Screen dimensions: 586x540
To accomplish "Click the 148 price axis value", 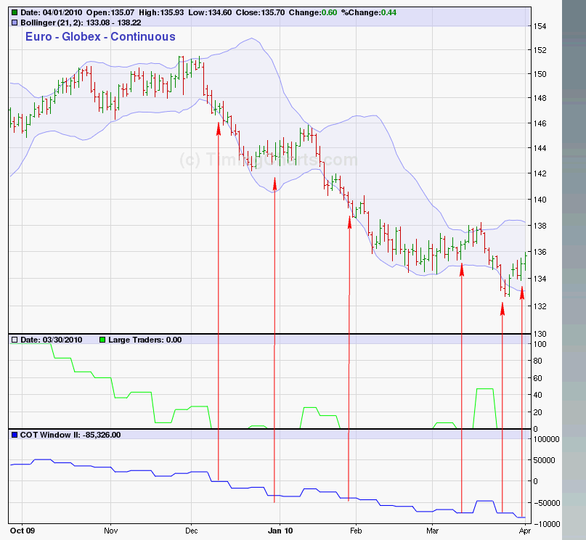I will (x=540, y=98).
